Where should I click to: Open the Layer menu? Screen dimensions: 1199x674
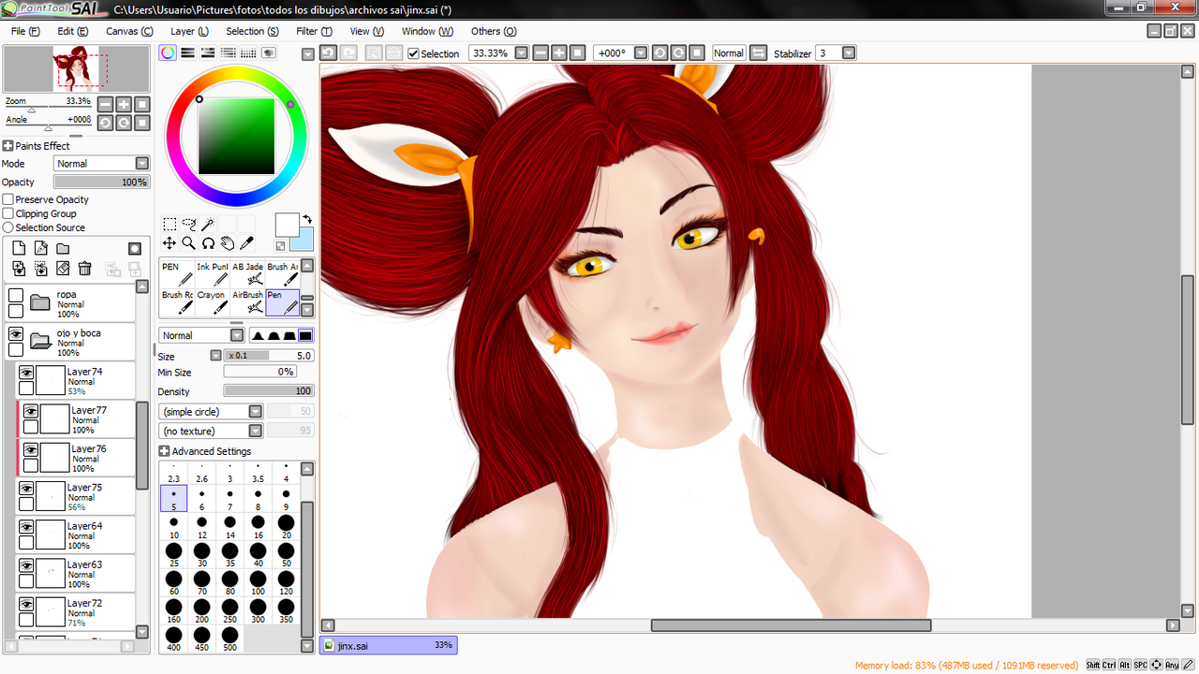tap(189, 31)
